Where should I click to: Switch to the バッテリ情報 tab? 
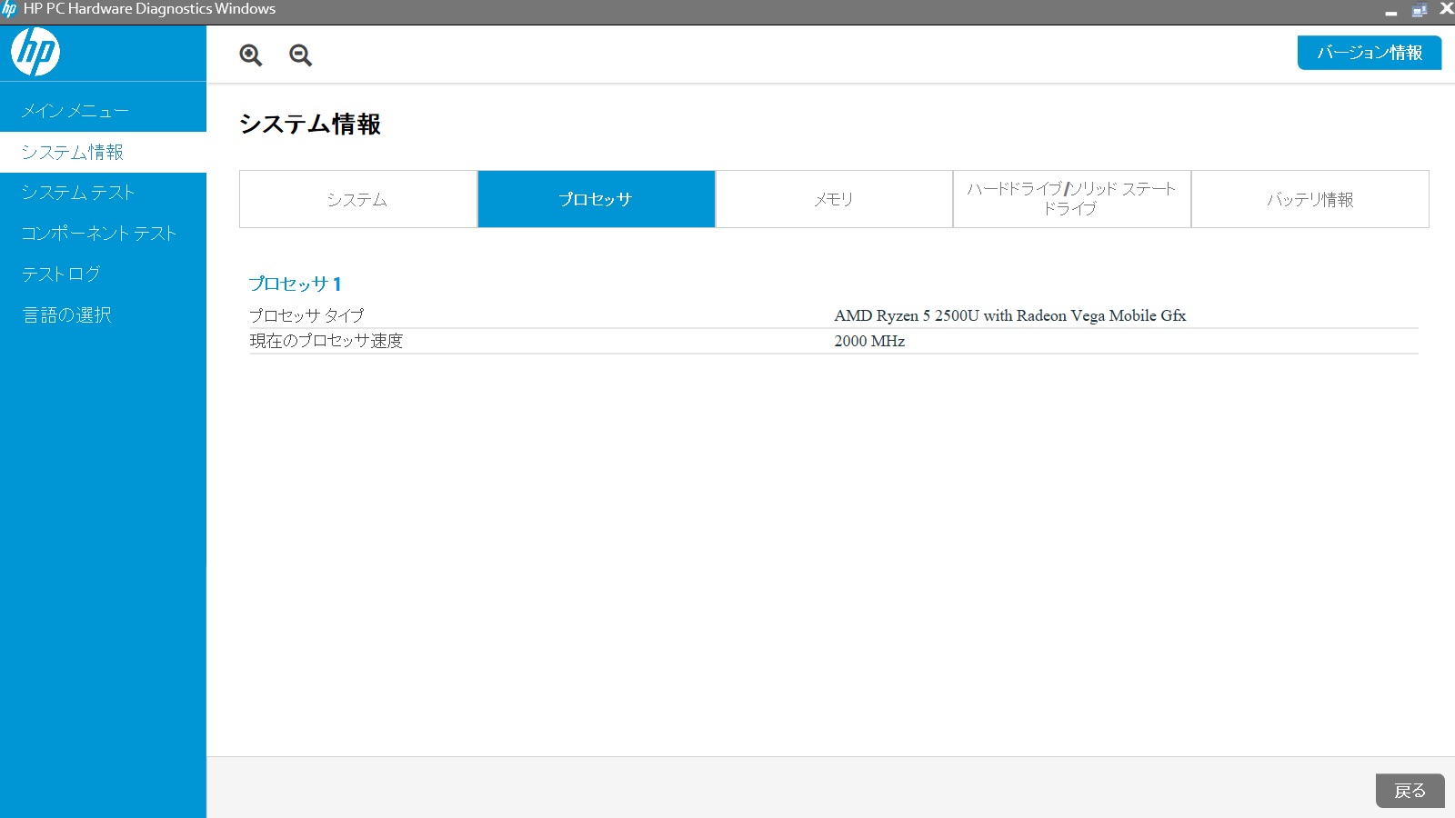point(1310,199)
